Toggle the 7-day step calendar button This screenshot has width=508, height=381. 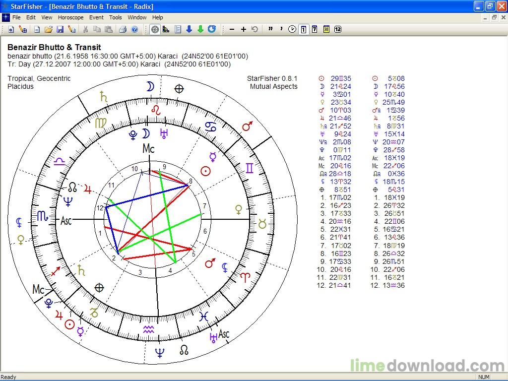point(315,29)
